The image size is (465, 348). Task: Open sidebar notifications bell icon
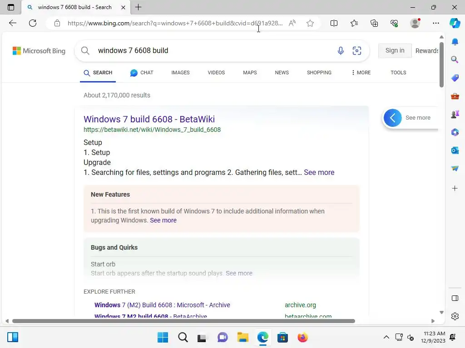pos(455,42)
